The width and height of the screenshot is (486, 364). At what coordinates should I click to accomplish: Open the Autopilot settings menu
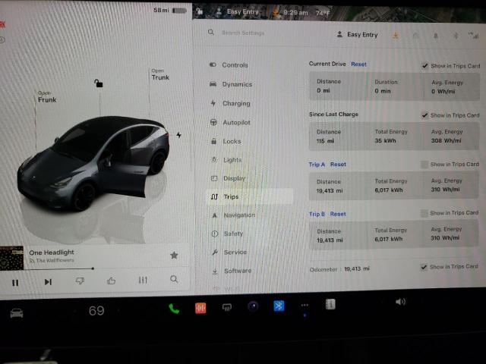[230, 123]
